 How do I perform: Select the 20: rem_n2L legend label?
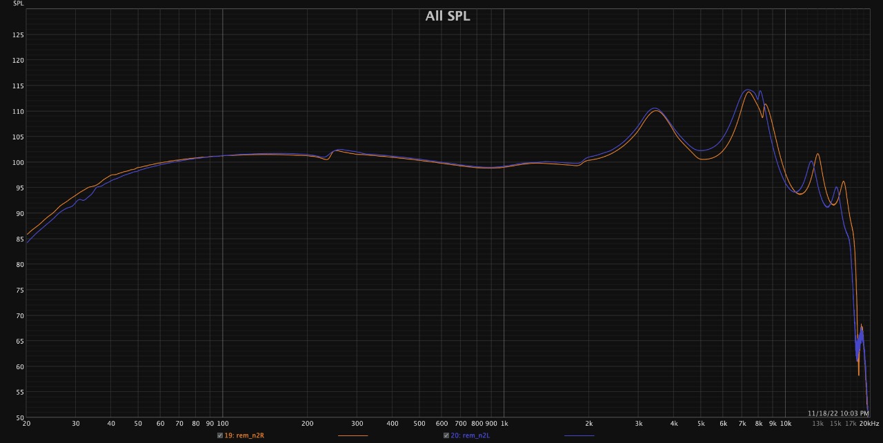point(470,435)
